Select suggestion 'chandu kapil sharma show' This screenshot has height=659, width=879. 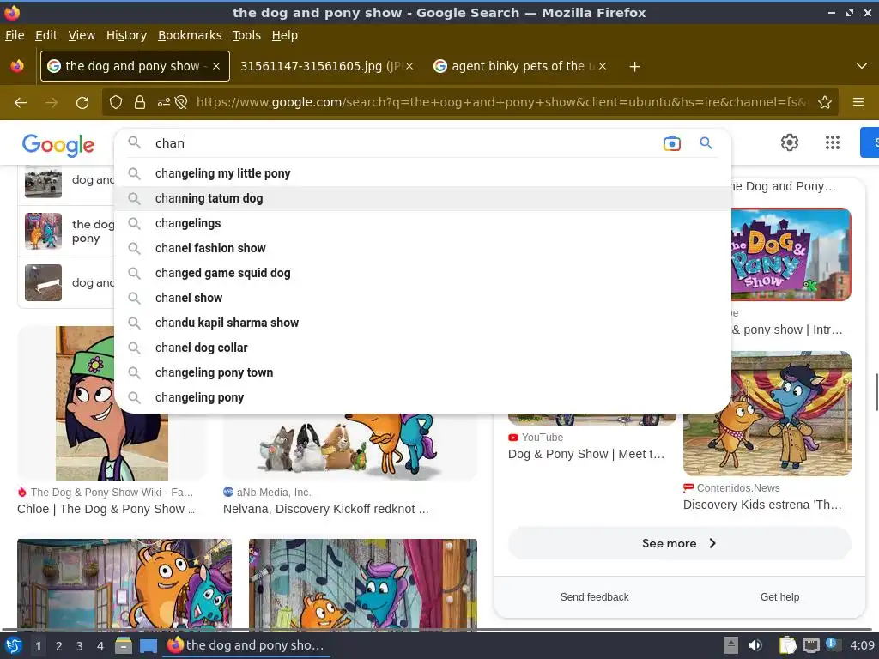click(x=422, y=323)
